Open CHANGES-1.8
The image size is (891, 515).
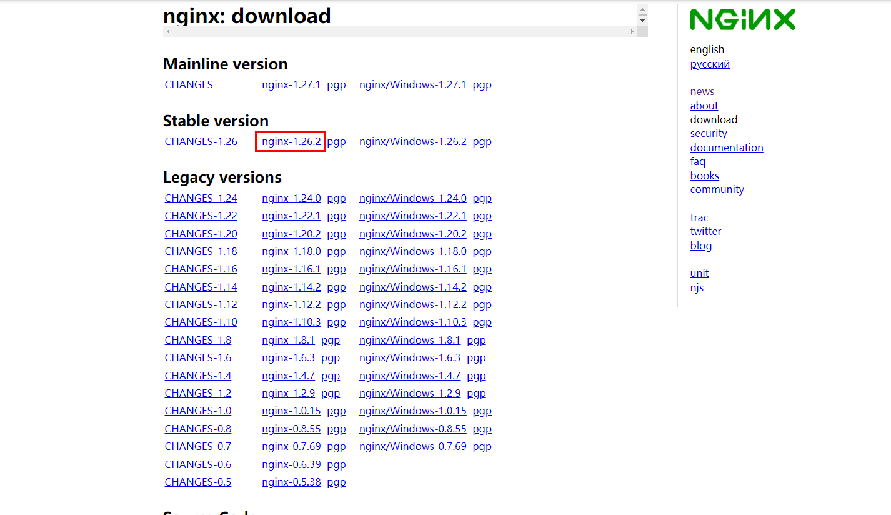pyautogui.click(x=198, y=340)
